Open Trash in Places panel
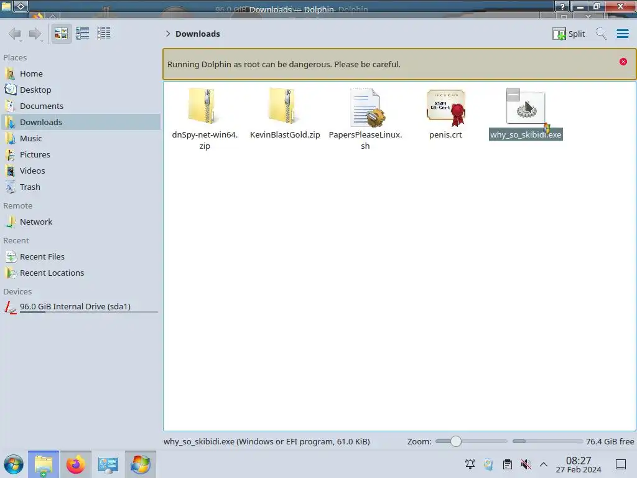Image resolution: width=637 pixels, height=478 pixels. [x=81, y=187]
